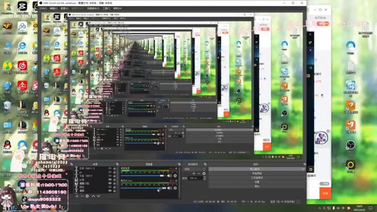Toggle the pill switch in the chat window

pos(324,184)
